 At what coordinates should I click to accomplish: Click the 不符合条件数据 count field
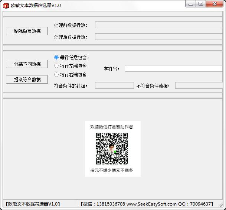pyautogui.click(x=199, y=85)
